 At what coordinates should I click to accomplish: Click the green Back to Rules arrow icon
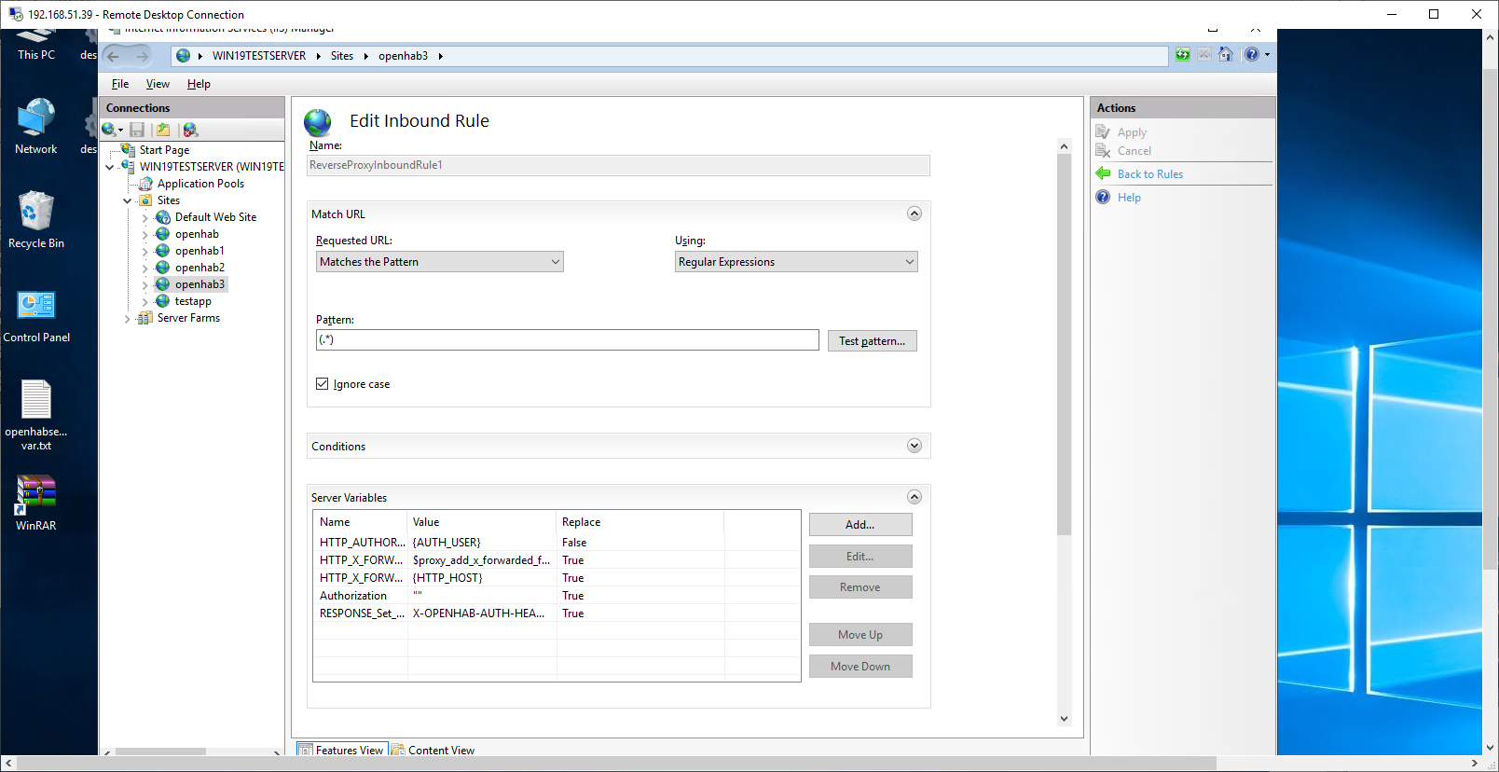pyautogui.click(x=1103, y=173)
